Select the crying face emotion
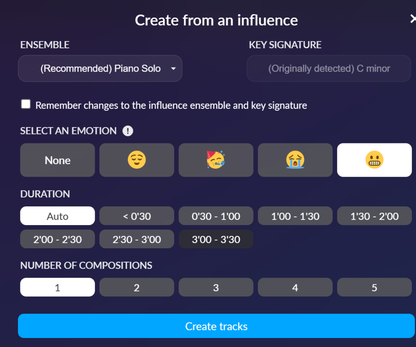Screen dimensions: 416x347 click(295, 160)
